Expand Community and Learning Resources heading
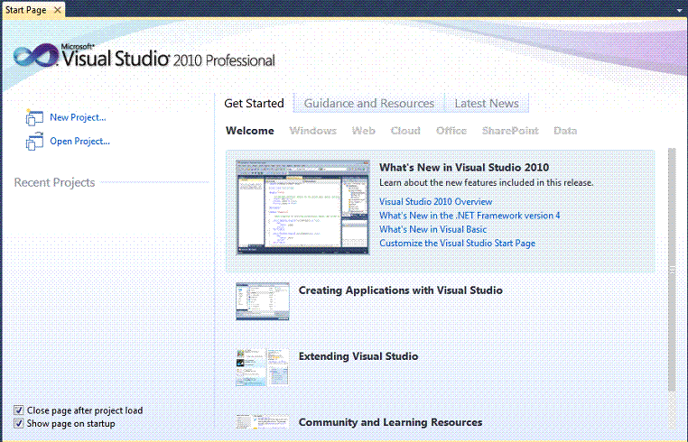 tap(391, 422)
